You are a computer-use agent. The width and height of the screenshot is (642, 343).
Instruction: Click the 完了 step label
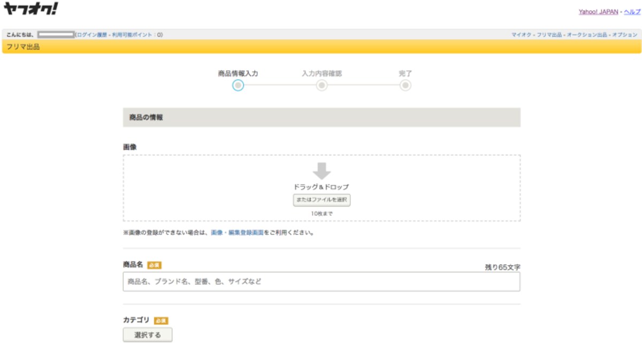[406, 74]
